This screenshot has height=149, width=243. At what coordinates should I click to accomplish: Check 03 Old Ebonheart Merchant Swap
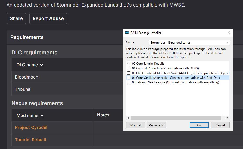click(129, 73)
